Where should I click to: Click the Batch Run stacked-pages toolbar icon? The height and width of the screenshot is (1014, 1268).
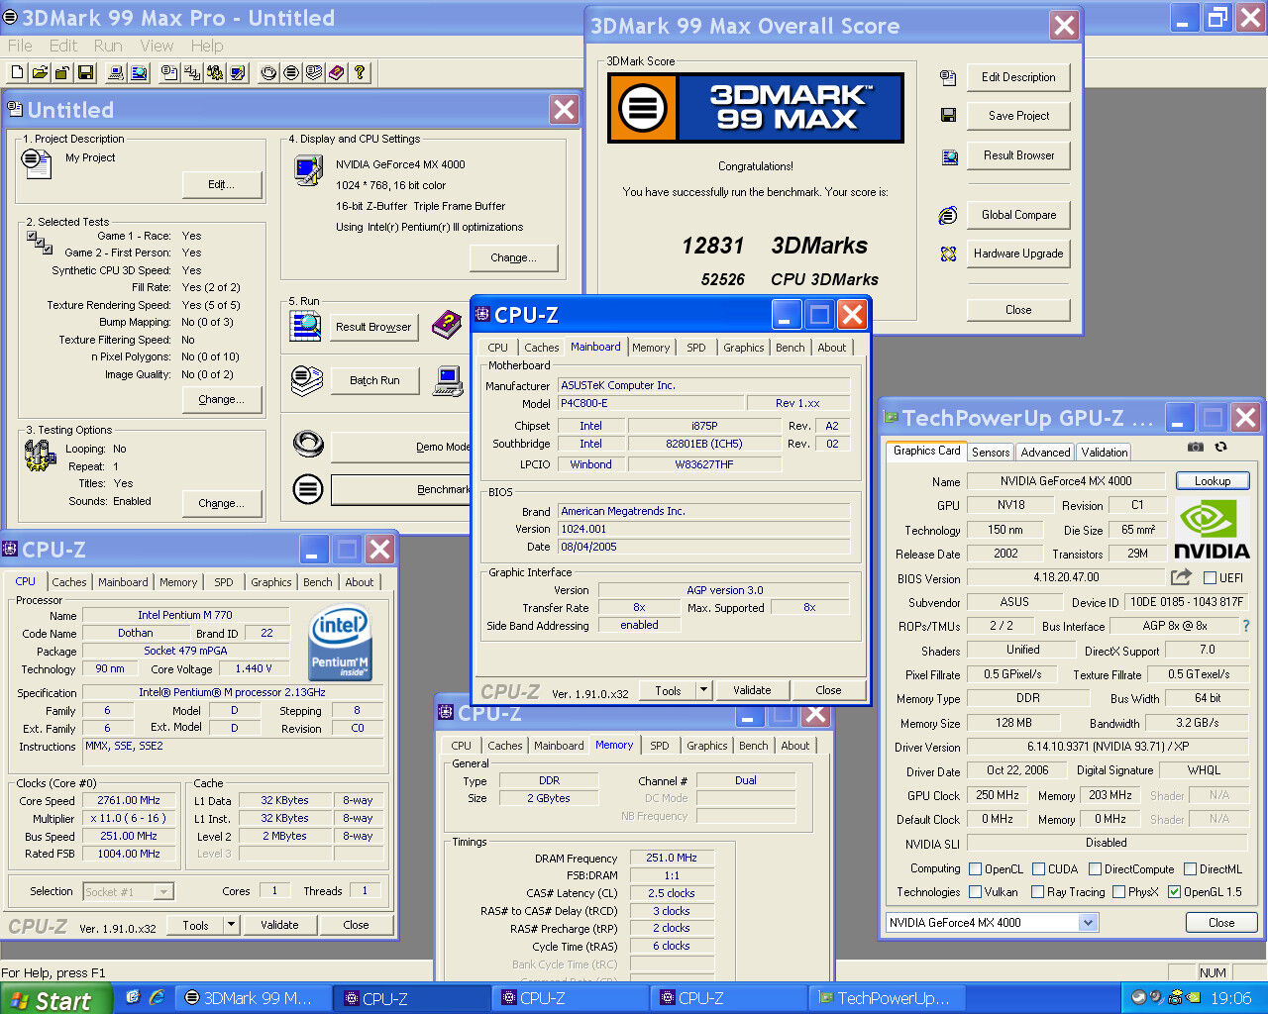[x=314, y=72]
